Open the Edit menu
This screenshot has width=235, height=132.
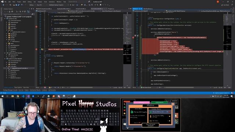click(x=10, y=2)
